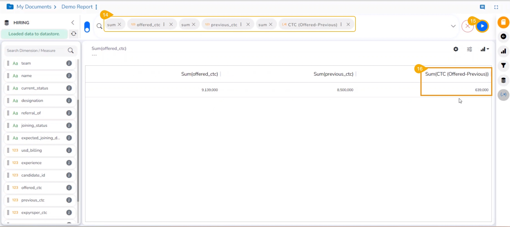The image size is (510, 227).
Task: Open the chart properties sliders icon
Action: [x=470, y=49]
